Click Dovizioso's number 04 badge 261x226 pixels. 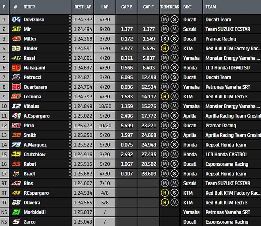pos(16,20)
